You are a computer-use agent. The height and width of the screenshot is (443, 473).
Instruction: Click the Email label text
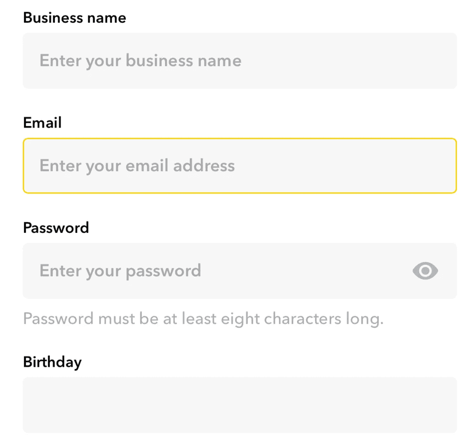coord(42,123)
